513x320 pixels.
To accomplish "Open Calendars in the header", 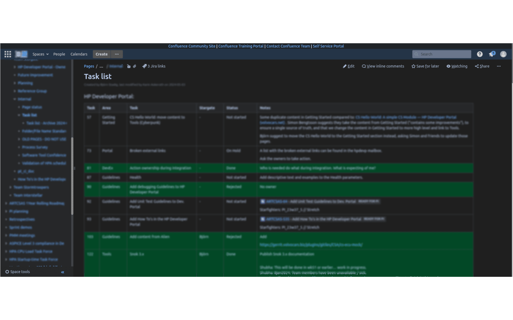I will click(x=79, y=54).
